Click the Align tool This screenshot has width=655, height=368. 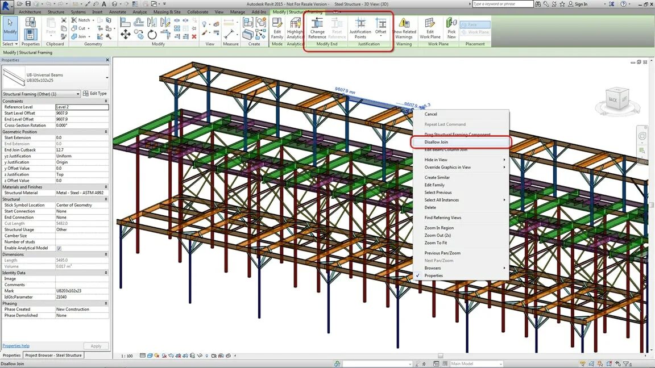(x=125, y=23)
